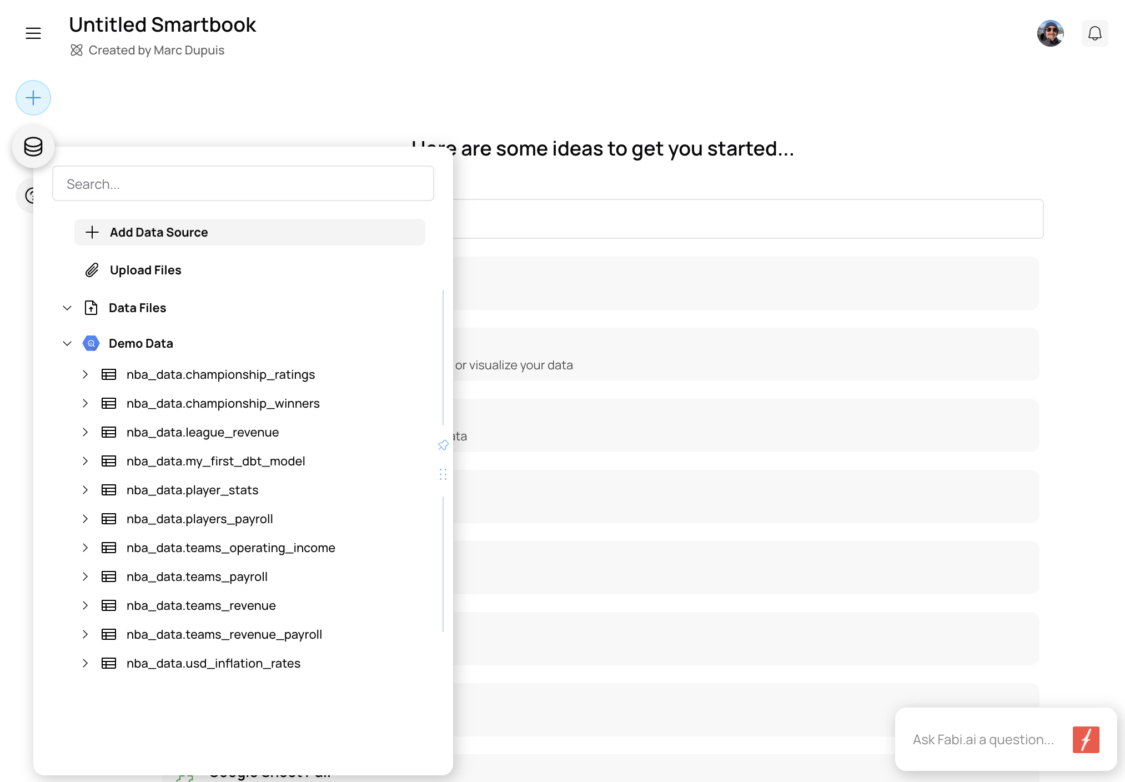Select the nba_data.league_revenue table
This screenshot has width=1125, height=782.
click(x=203, y=432)
